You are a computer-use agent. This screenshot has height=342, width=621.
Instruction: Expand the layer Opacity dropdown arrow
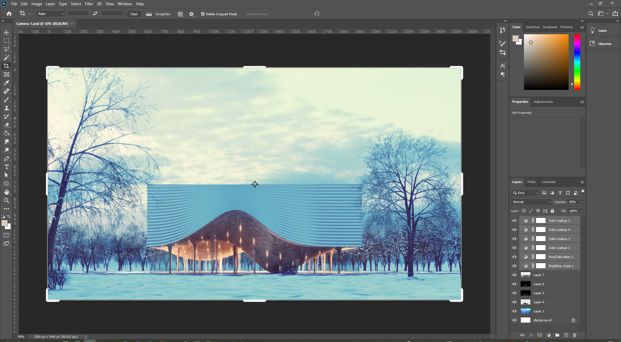click(x=582, y=202)
